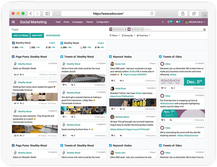This screenshot has width=217, height=167.
Task: Open the Mitchell Admin user menu
Action: (195, 22)
